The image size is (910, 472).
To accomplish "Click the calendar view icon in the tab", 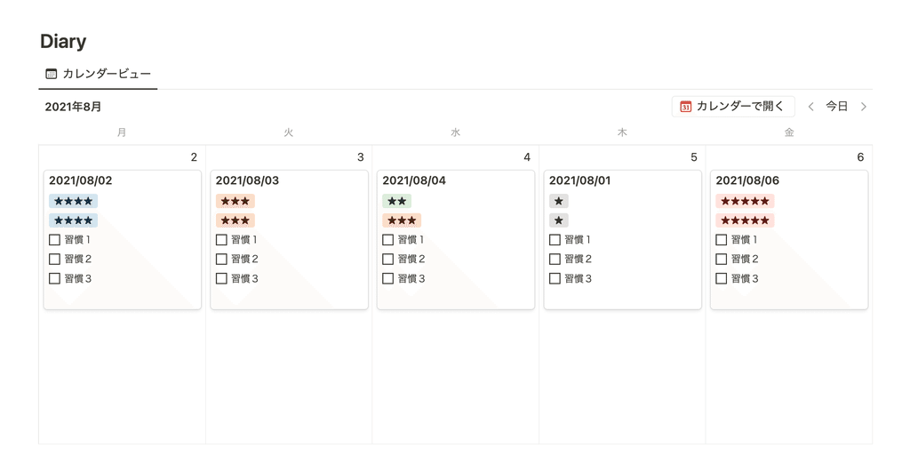I will pos(51,74).
